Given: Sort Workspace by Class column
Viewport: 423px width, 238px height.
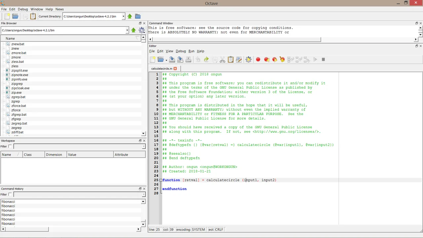Looking at the screenshot, I should click(33, 154).
